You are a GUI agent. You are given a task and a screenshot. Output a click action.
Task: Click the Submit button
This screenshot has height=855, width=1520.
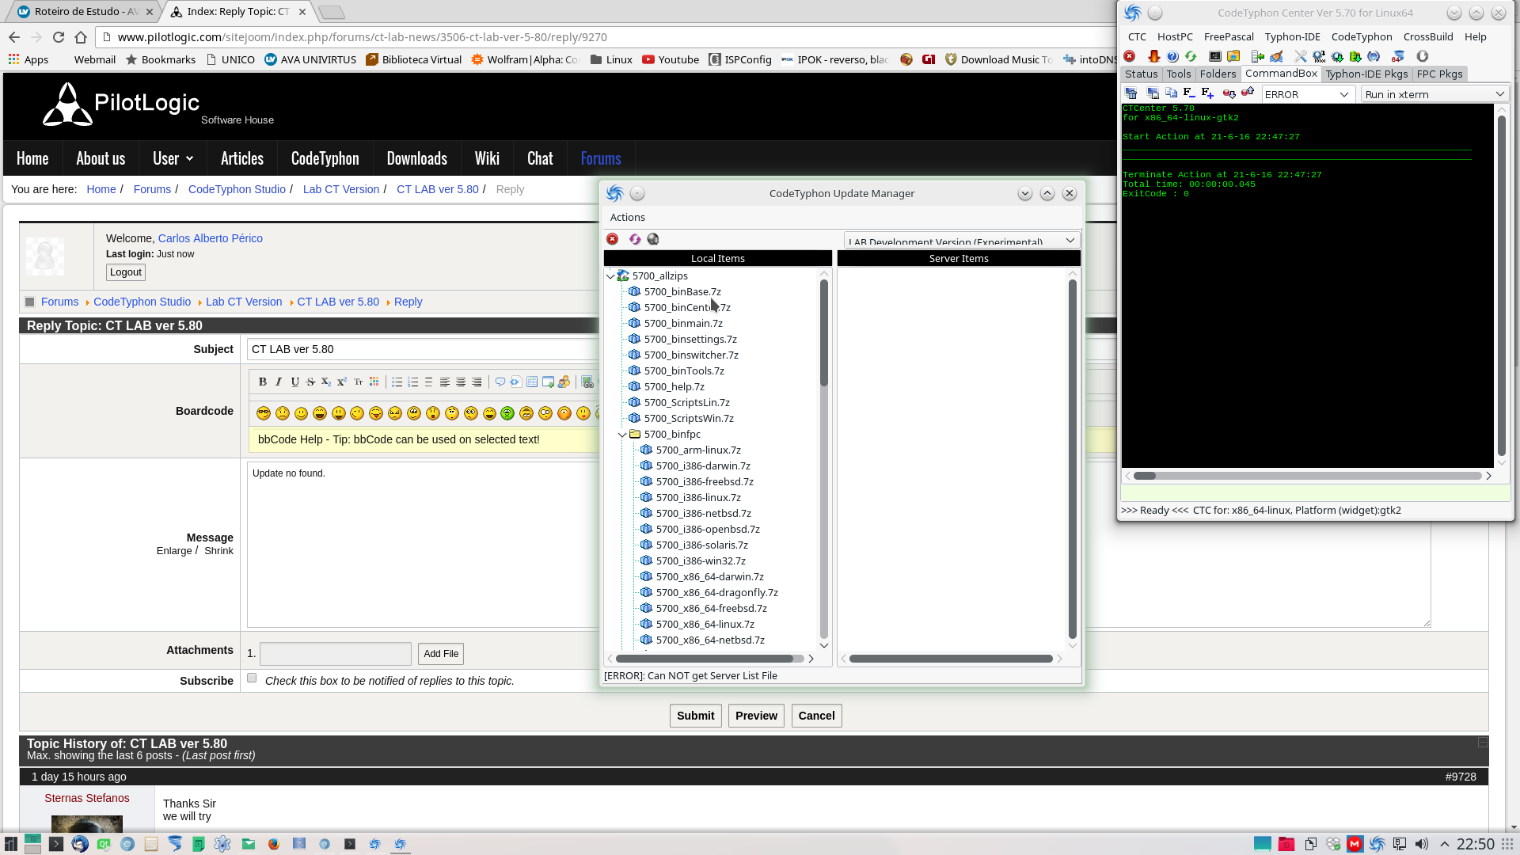pyautogui.click(x=695, y=716)
